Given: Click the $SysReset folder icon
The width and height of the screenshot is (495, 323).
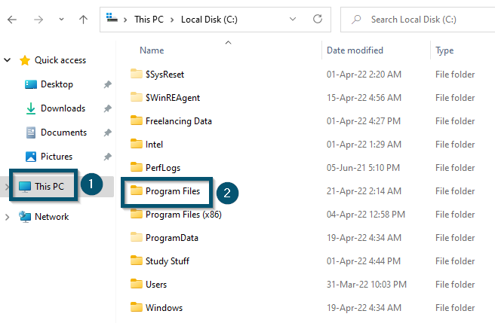Looking at the screenshot, I should [x=137, y=74].
